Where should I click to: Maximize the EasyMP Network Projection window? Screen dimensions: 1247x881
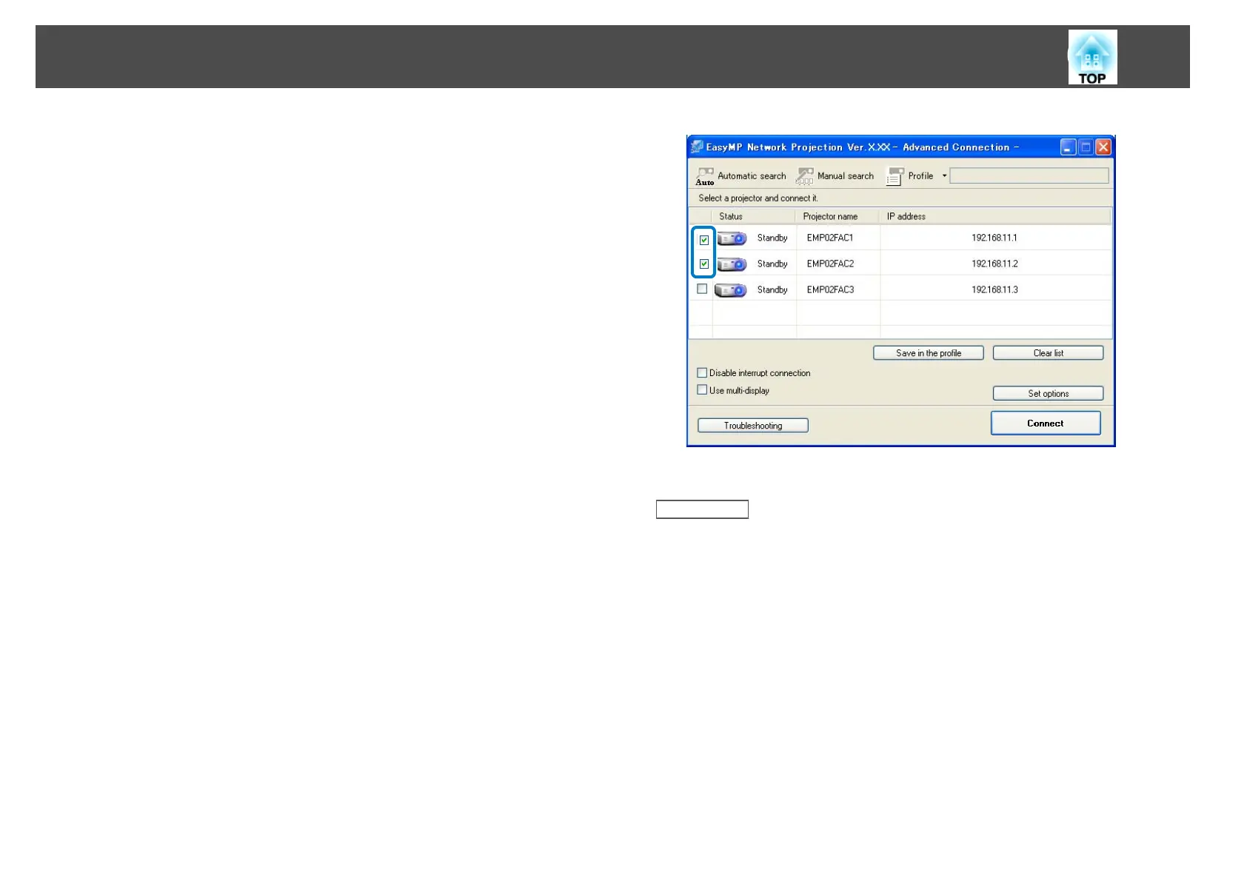click(1086, 147)
